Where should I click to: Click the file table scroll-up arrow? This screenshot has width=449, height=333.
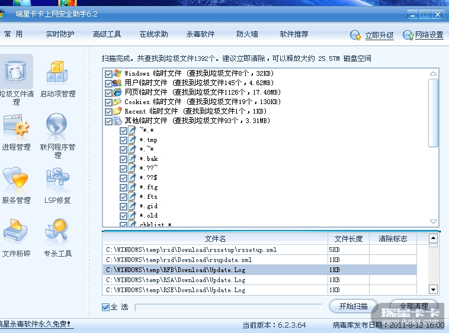433,238
